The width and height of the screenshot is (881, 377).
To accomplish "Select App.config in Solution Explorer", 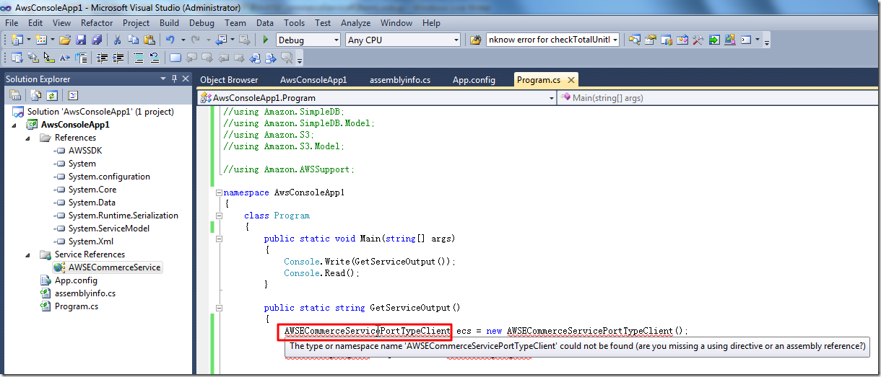I will click(x=75, y=280).
